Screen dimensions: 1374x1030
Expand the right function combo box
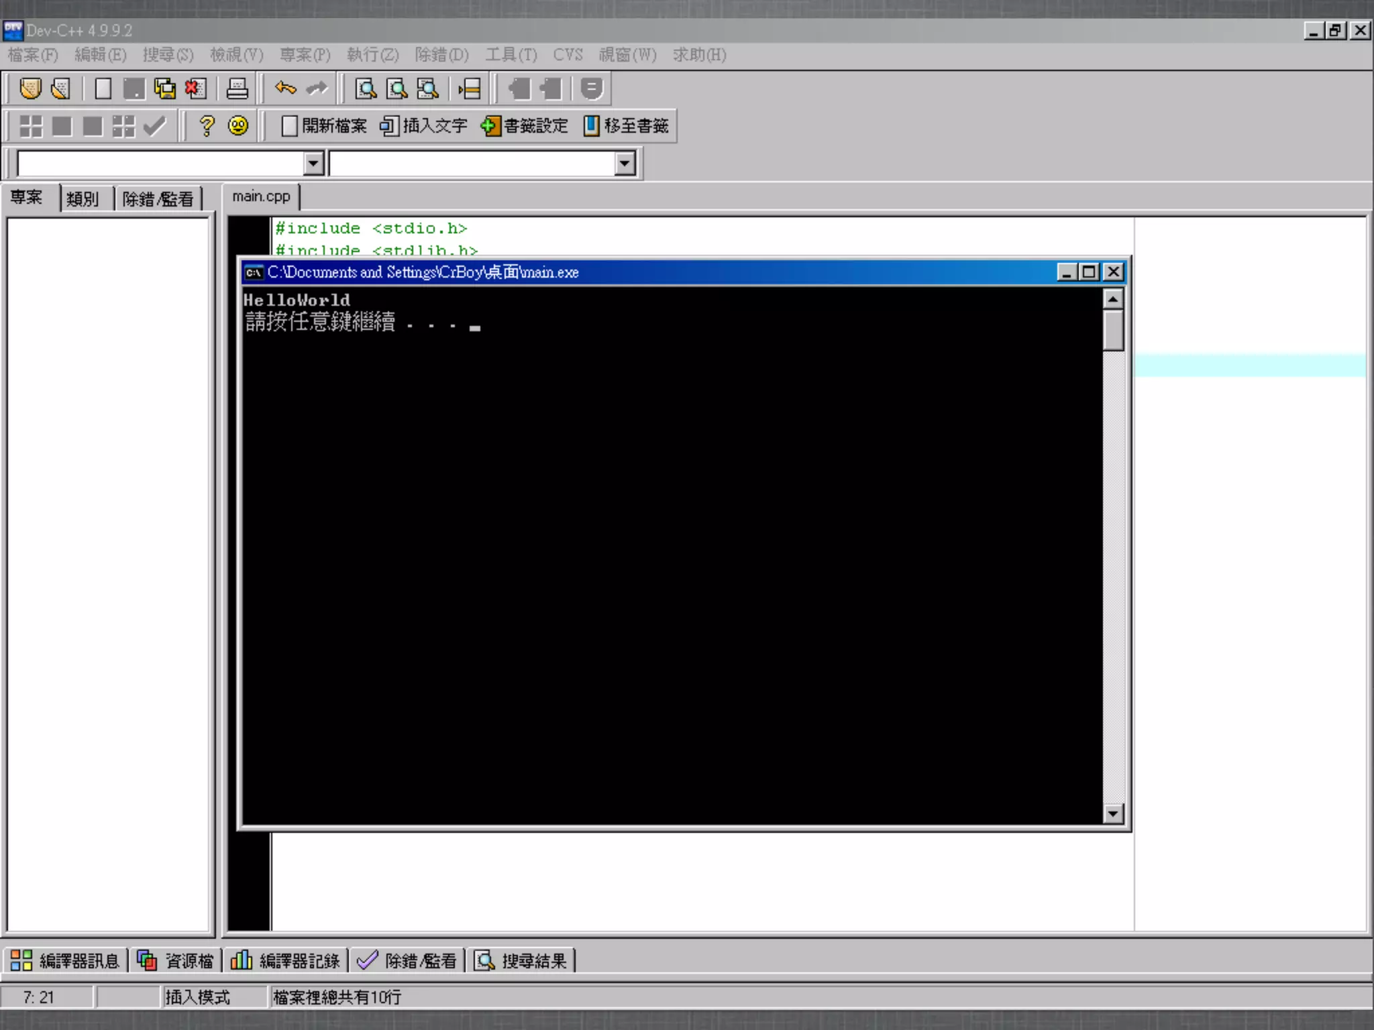tap(625, 163)
